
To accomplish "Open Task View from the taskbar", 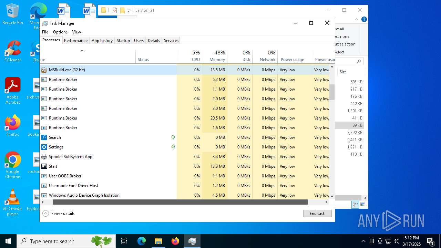I will pos(124,241).
